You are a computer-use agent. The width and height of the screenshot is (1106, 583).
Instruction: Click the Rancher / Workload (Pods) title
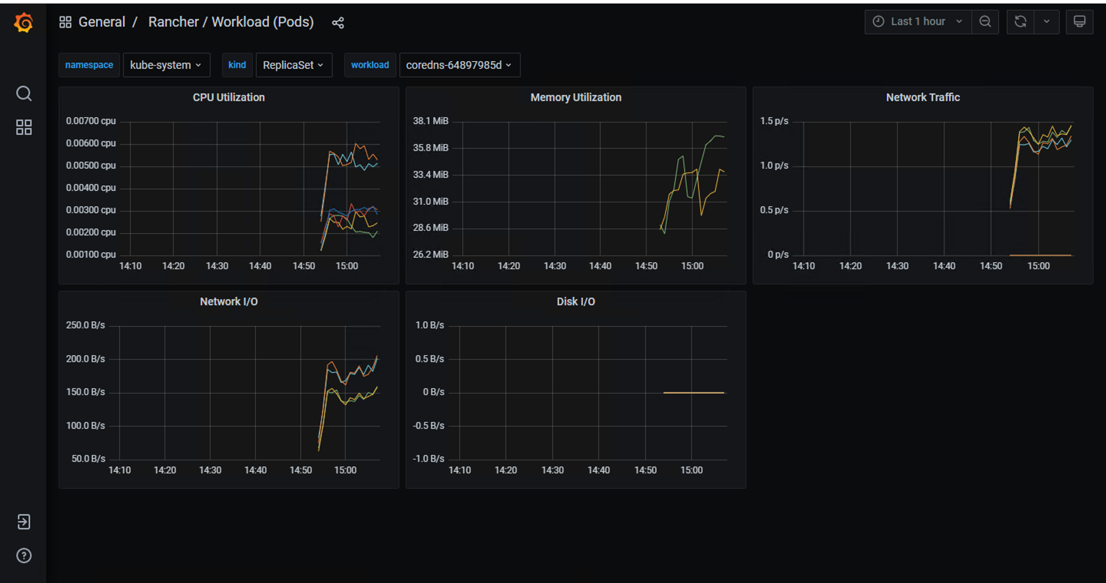(231, 22)
